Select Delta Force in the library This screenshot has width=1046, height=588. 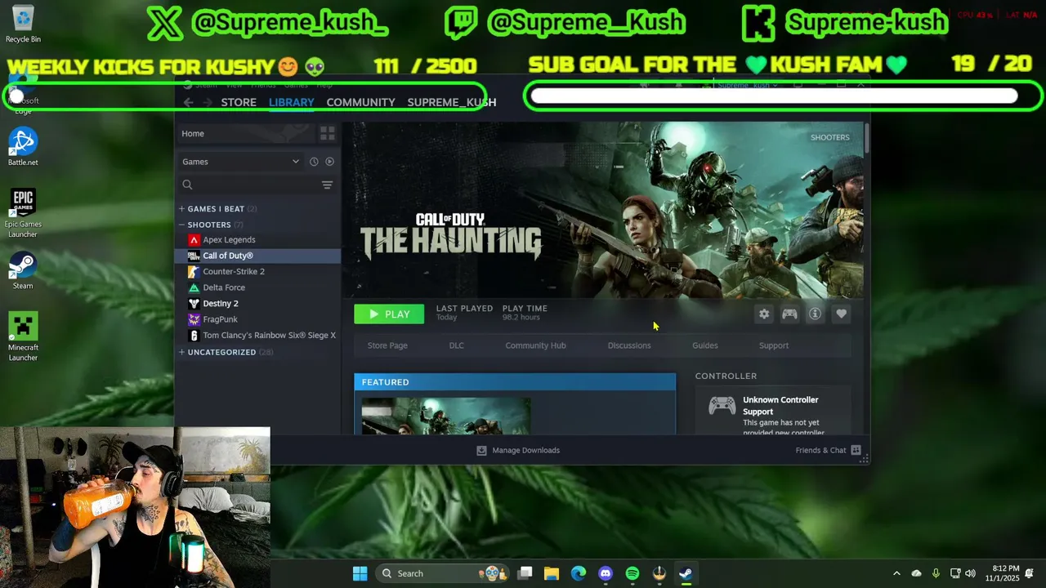[224, 287]
